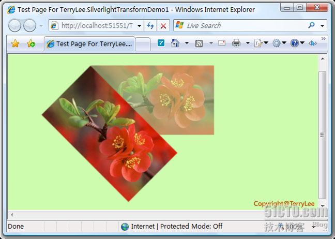Open the Tools gear menu
The width and height of the screenshot is (335, 239).
coord(279,43)
